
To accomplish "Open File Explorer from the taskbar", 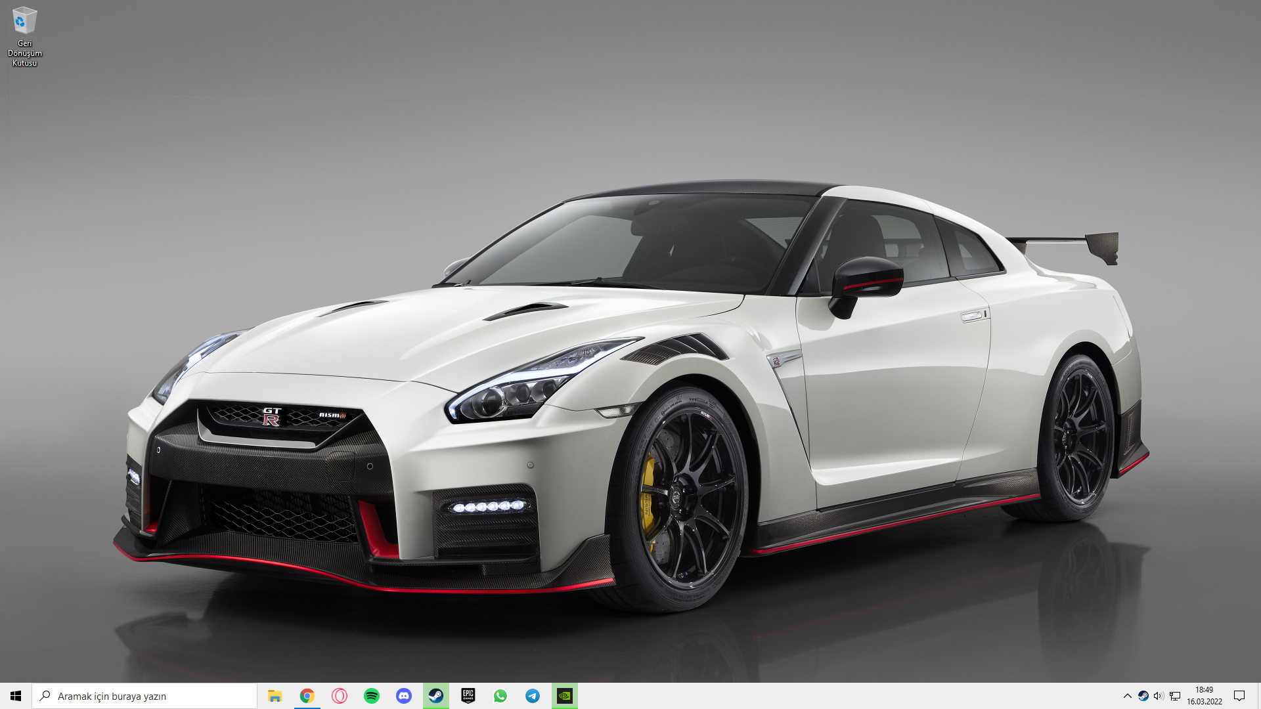I will 275,696.
